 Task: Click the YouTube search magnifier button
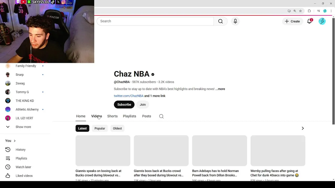(220, 21)
